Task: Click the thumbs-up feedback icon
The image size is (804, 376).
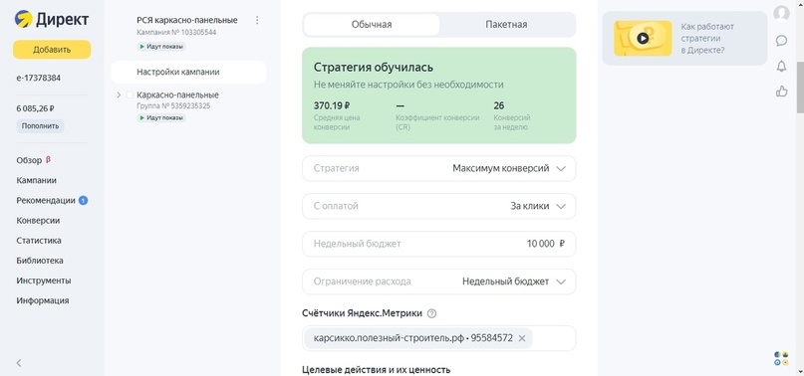Action: [x=781, y=92]
